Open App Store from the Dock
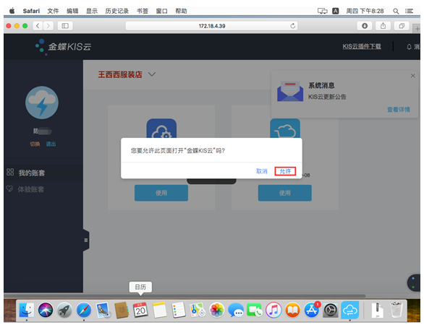 point(312,310)
